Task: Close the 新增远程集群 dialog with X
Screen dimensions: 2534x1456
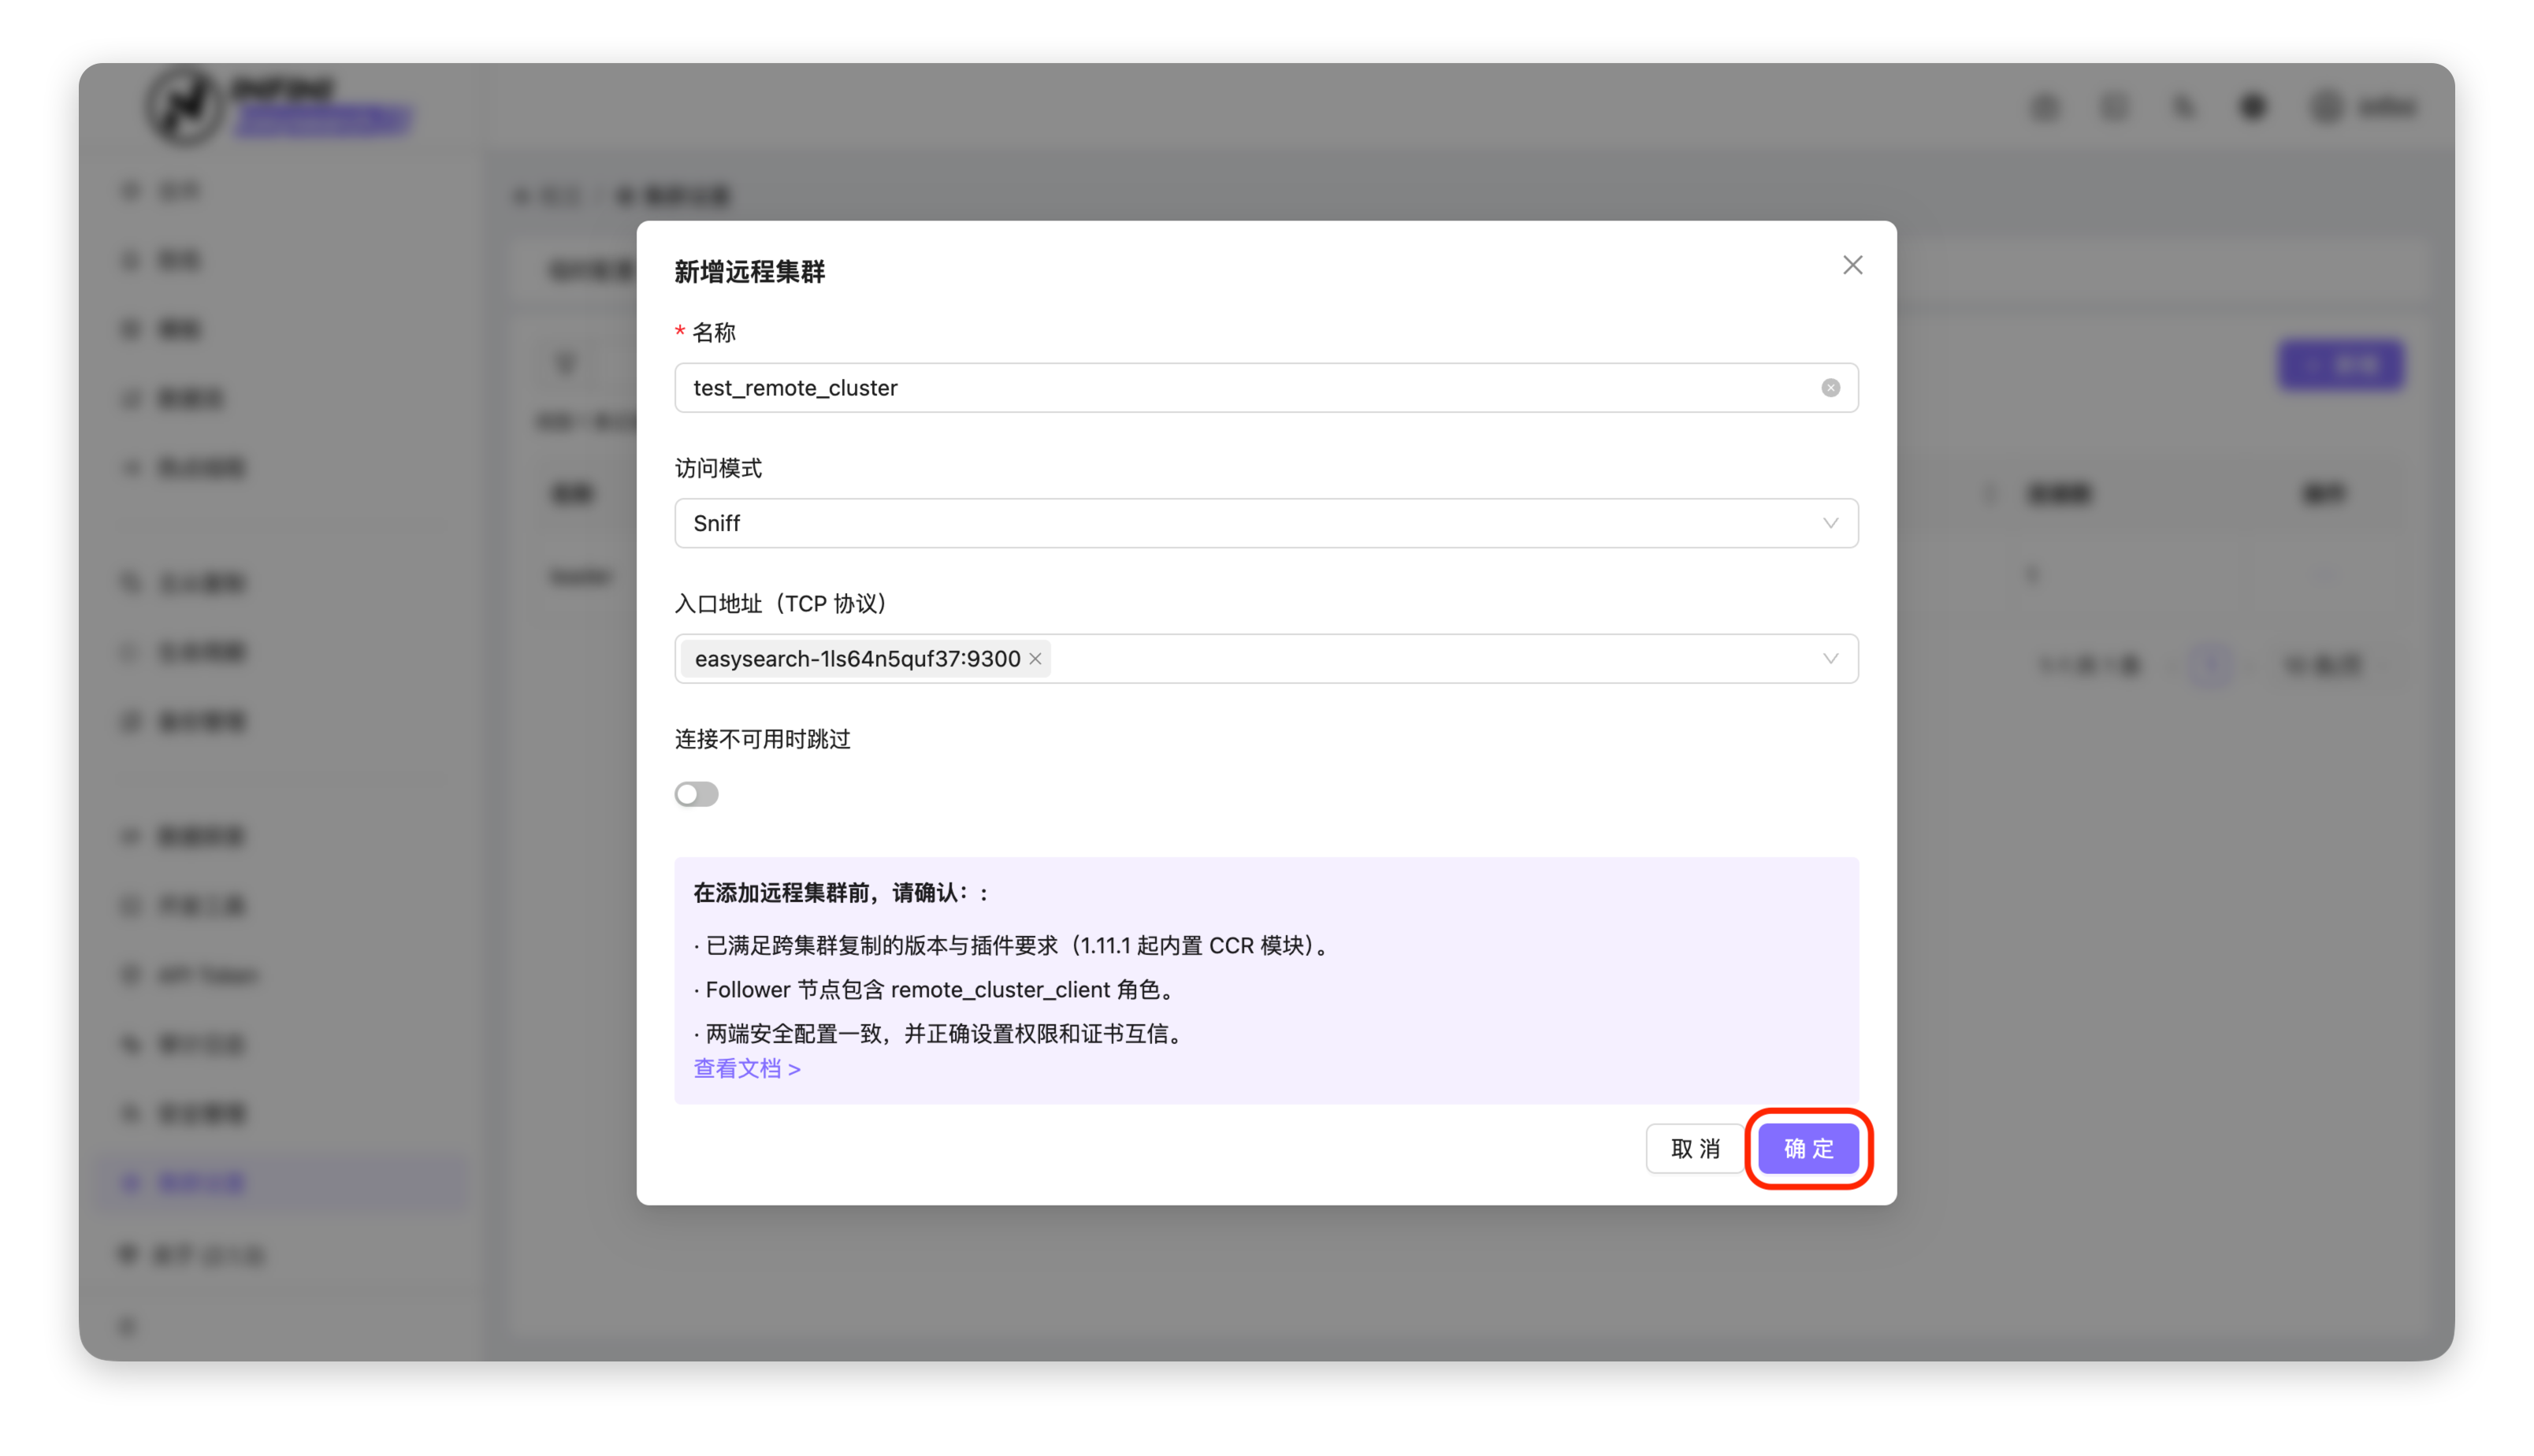Action: pos(1852,265)
